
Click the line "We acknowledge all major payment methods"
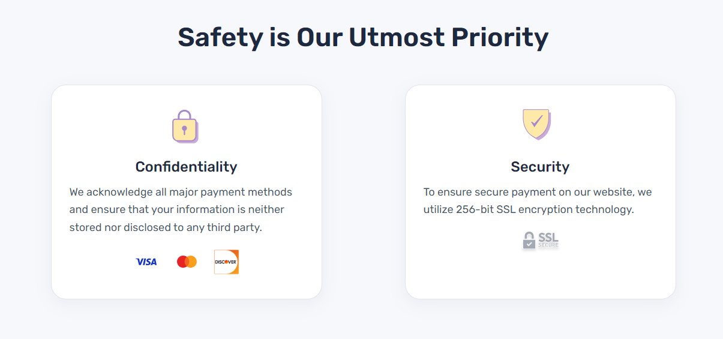(x=181, y=192)
